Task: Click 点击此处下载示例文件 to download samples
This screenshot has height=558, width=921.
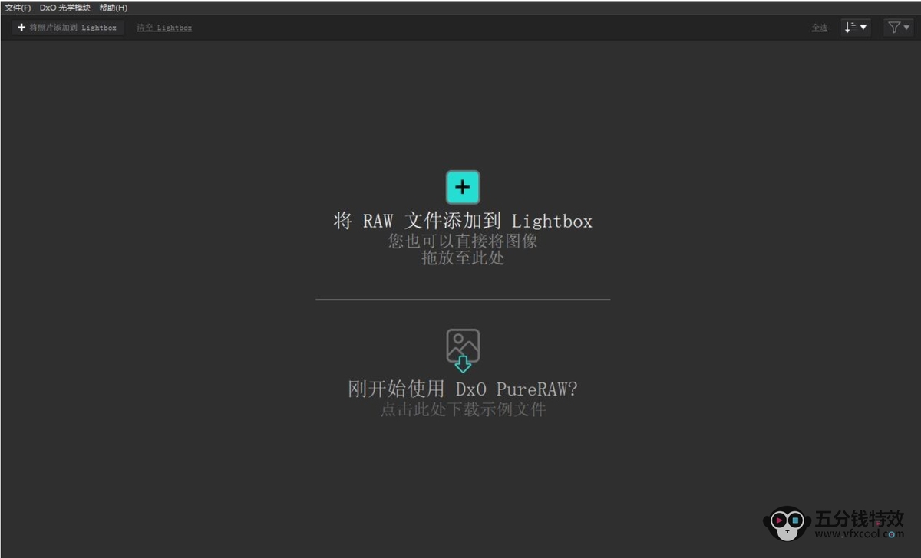Action: 463,409
